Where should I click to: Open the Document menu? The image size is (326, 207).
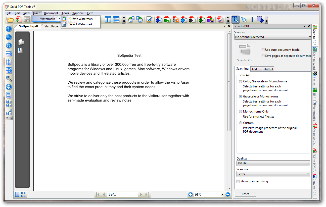click(51, 13)
